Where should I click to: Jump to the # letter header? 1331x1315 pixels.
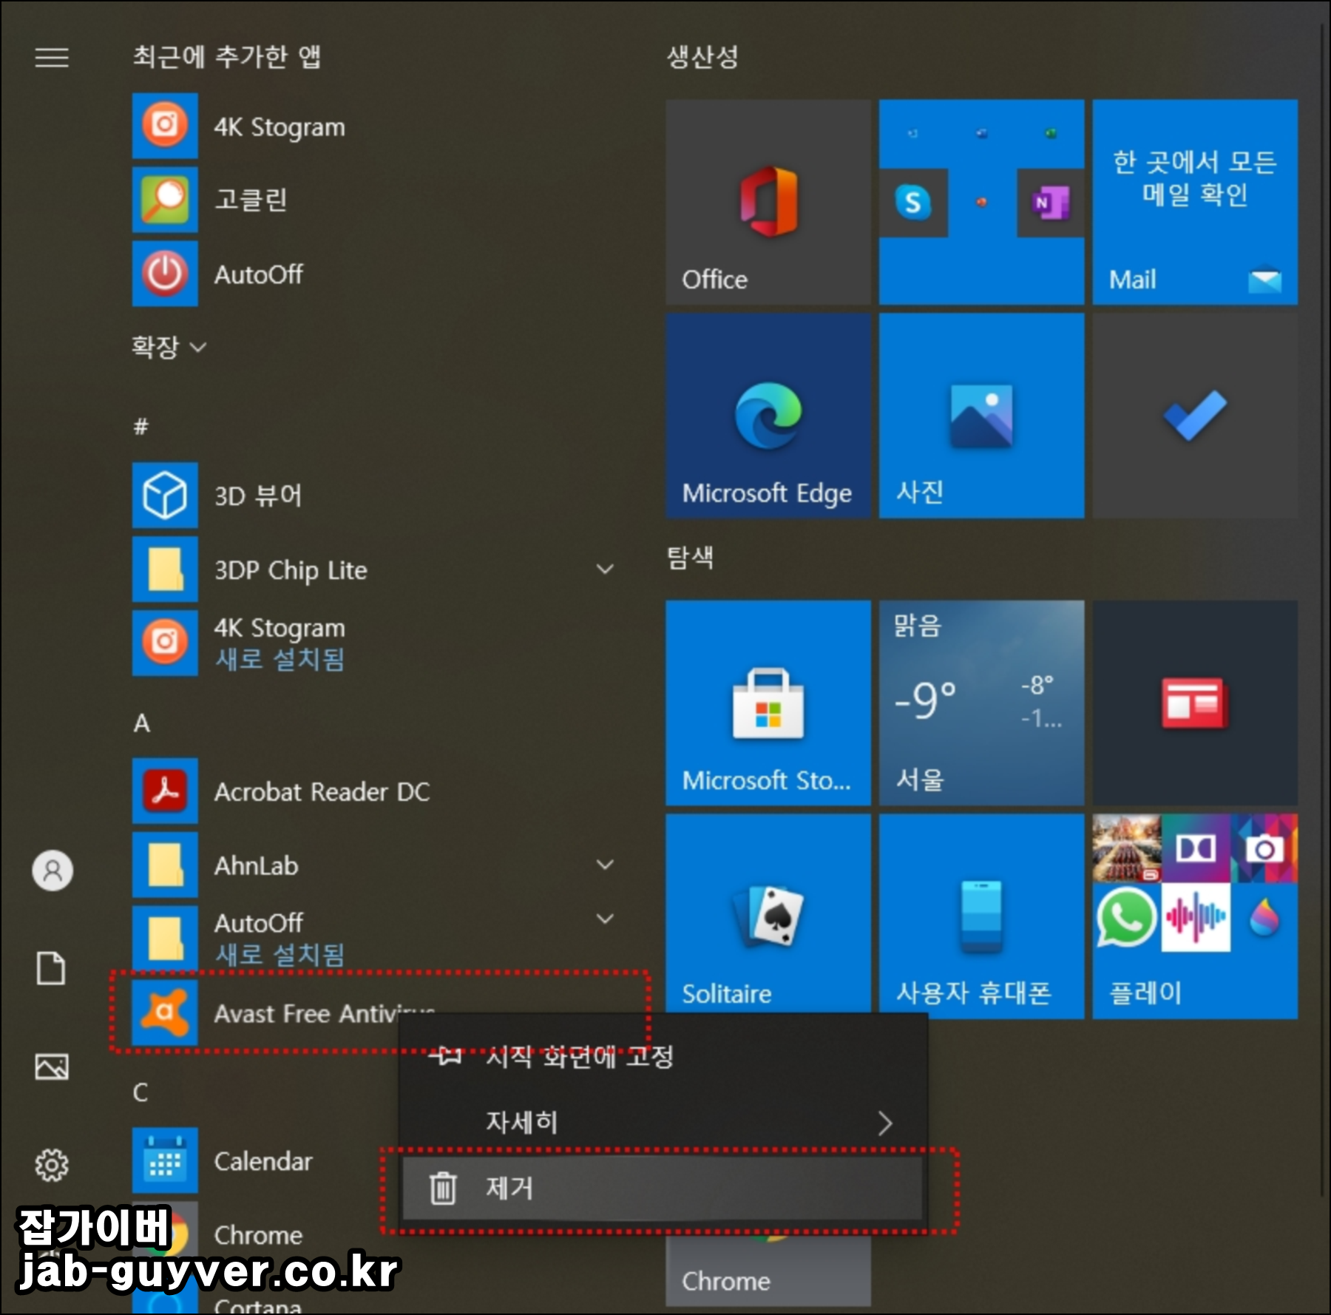[140, 426]
